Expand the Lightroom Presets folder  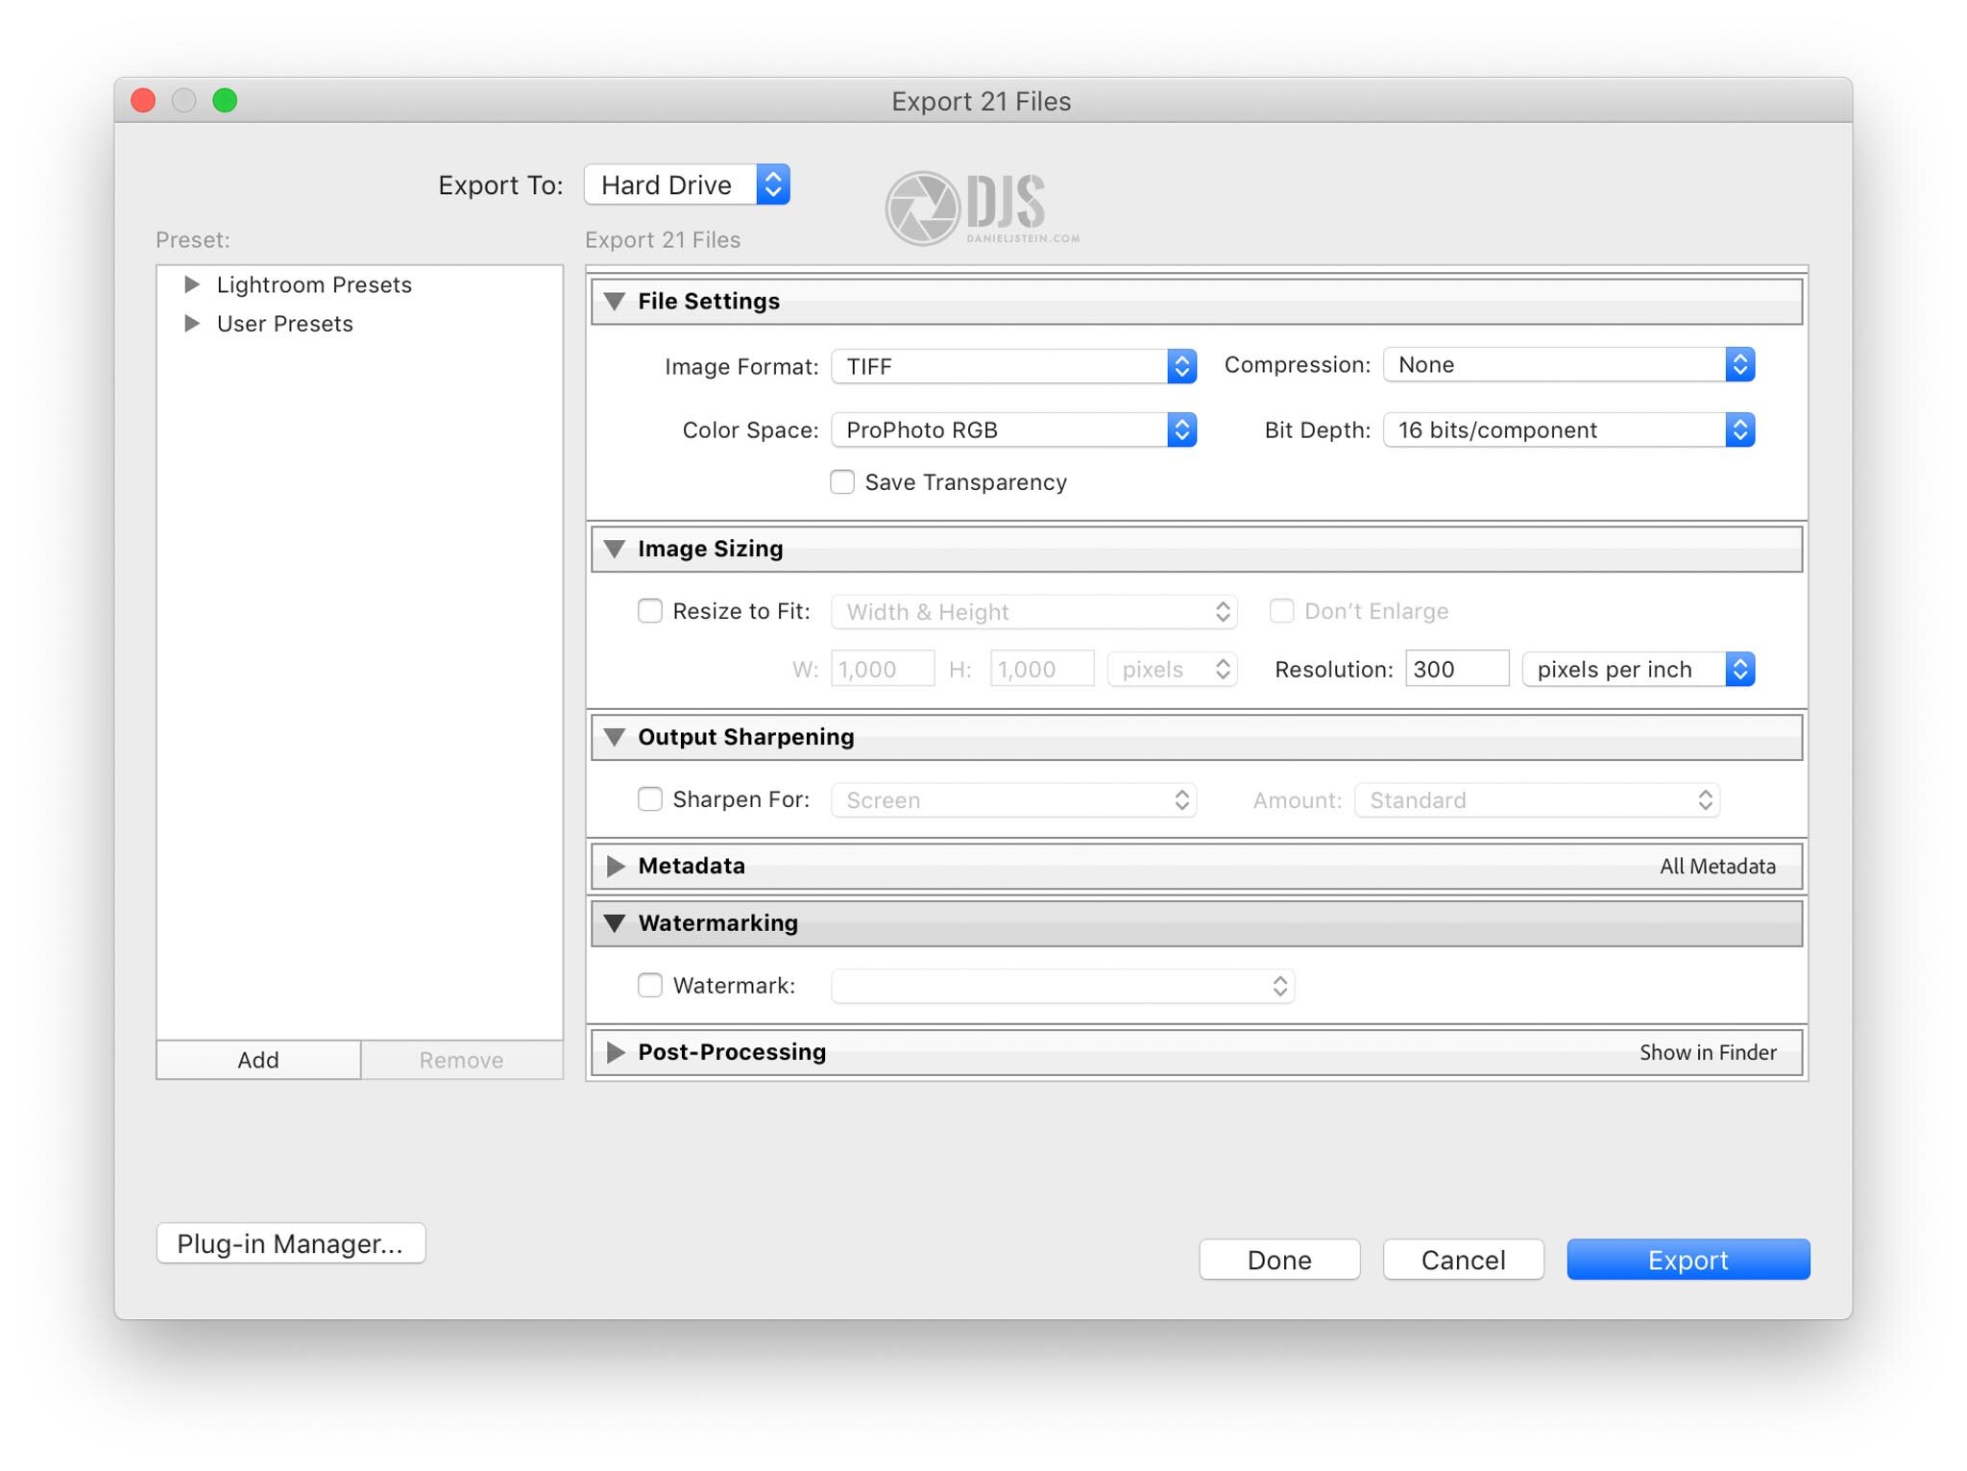pyautogui.click(x=192, y=284)
